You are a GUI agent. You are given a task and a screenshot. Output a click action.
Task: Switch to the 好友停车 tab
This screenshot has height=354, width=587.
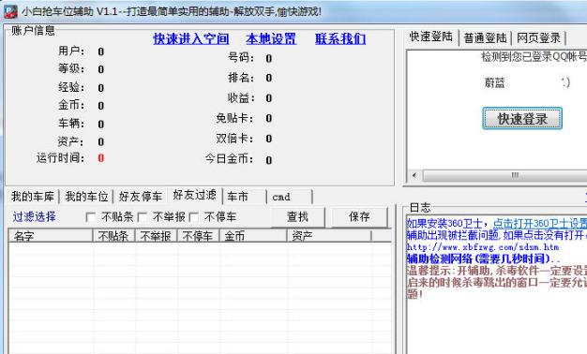pos(140,197)
